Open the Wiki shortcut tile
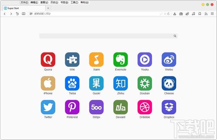This screenshot has height=140, width=217. (72, 59)
